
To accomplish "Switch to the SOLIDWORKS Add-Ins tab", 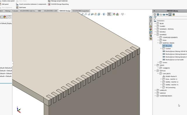I will click(27, 11).
